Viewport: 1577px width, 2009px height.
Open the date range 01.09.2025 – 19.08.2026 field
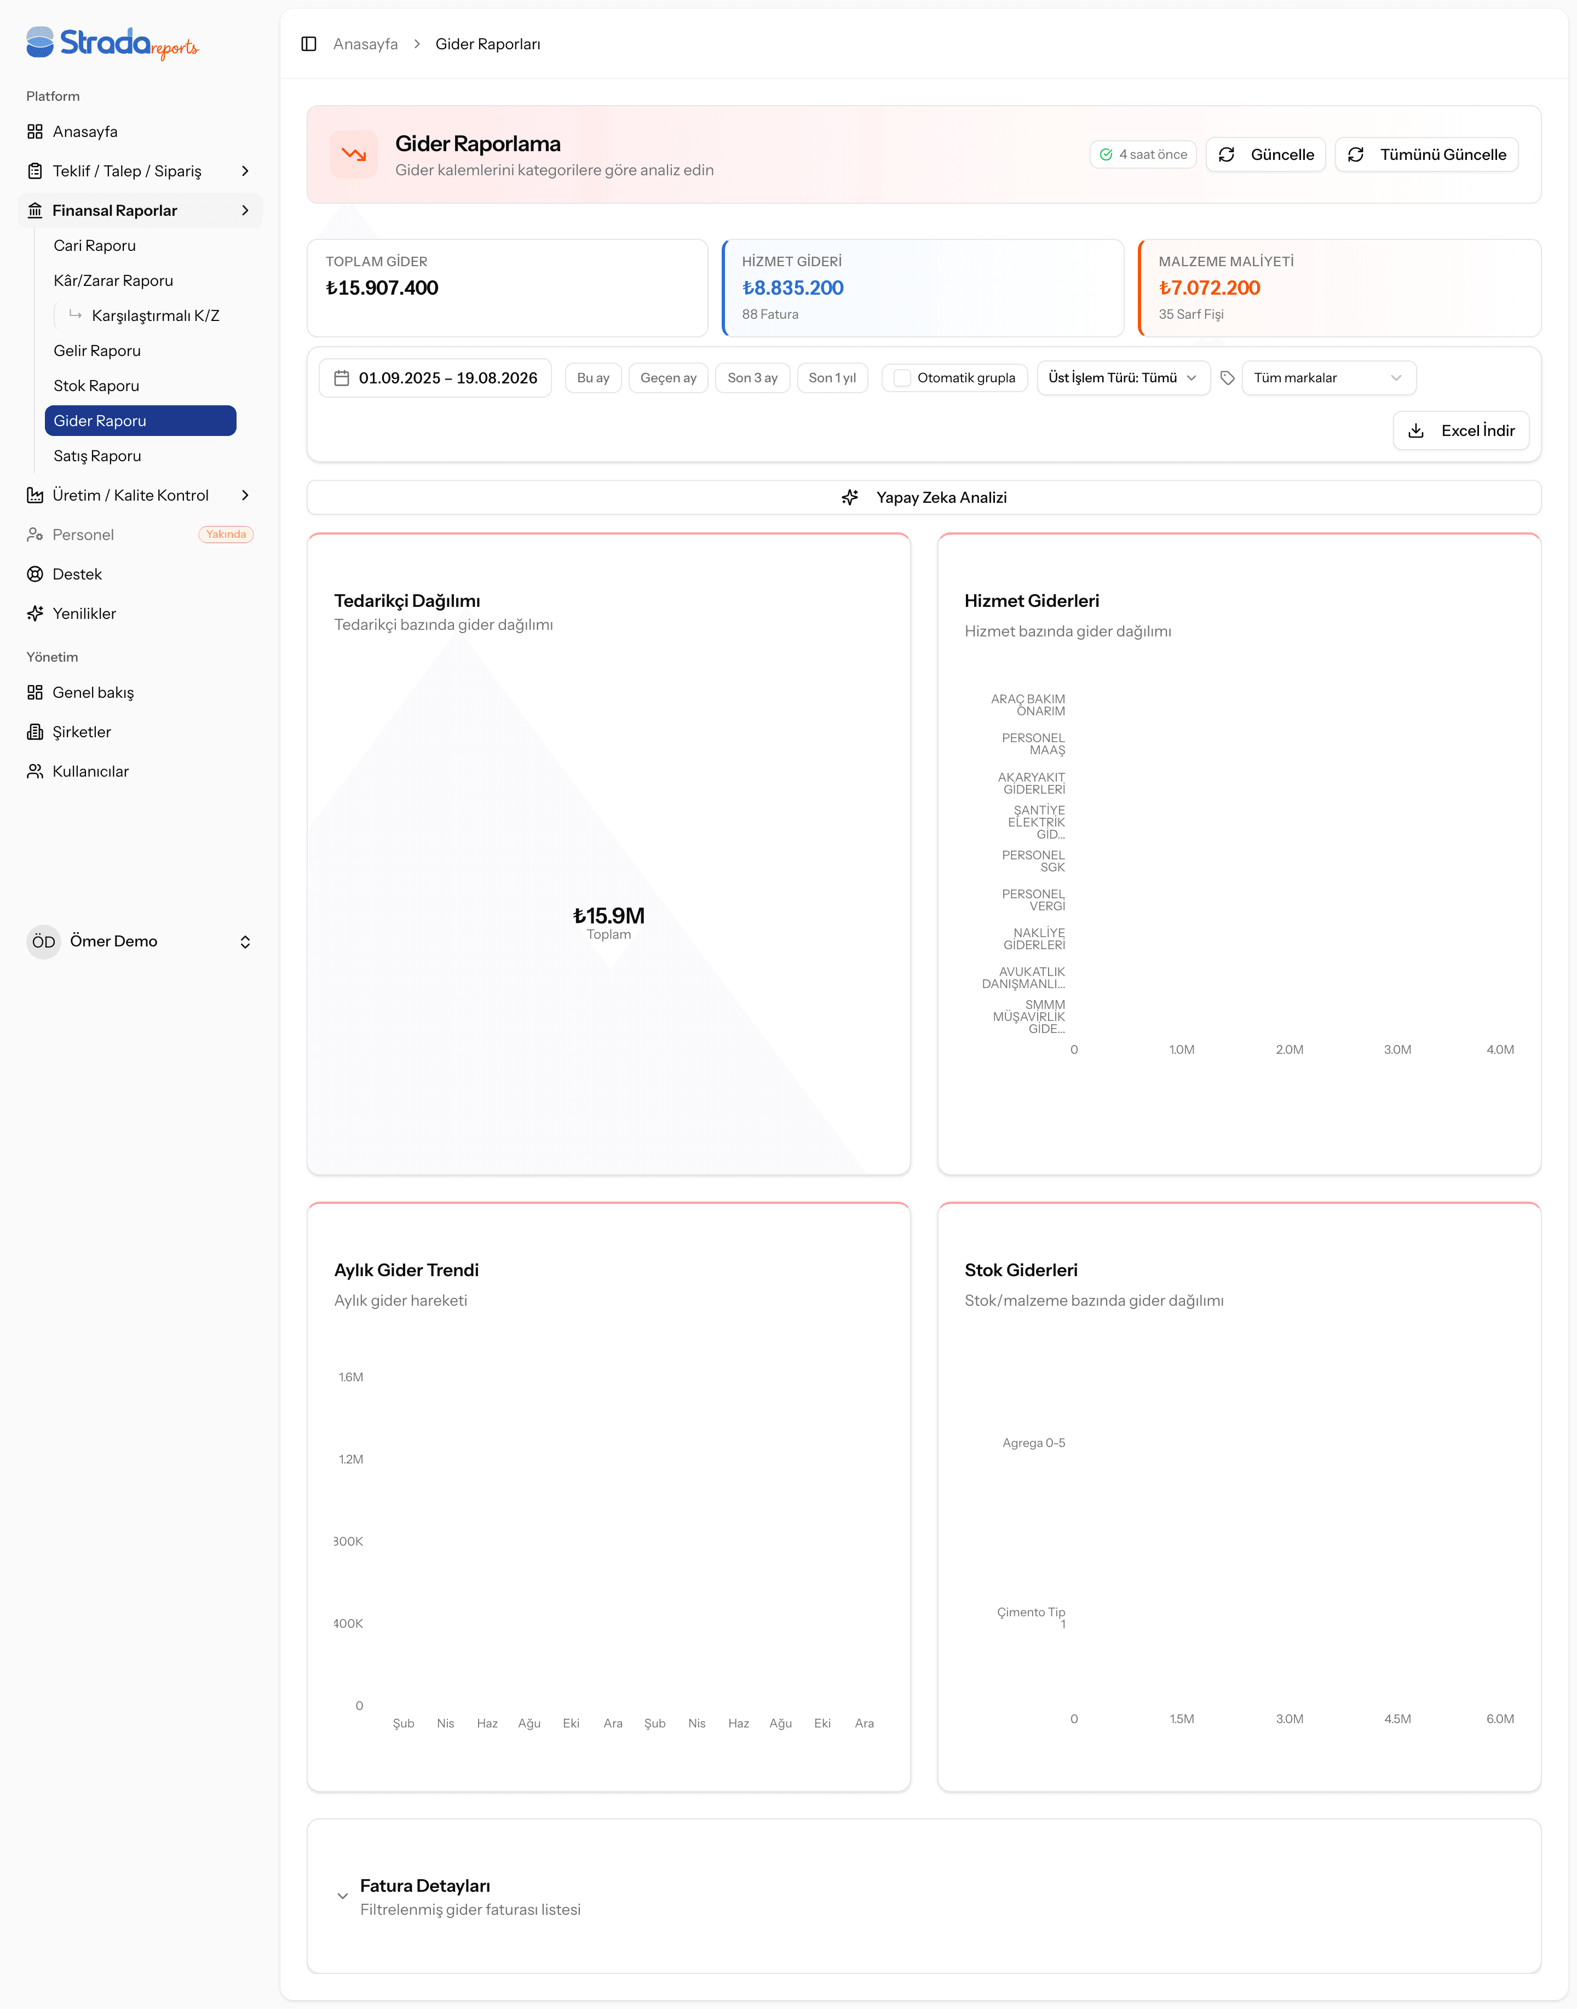(436, 378)
